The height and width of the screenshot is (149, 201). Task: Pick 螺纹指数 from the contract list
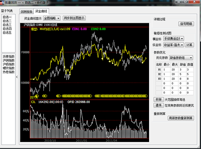(8, 68)
